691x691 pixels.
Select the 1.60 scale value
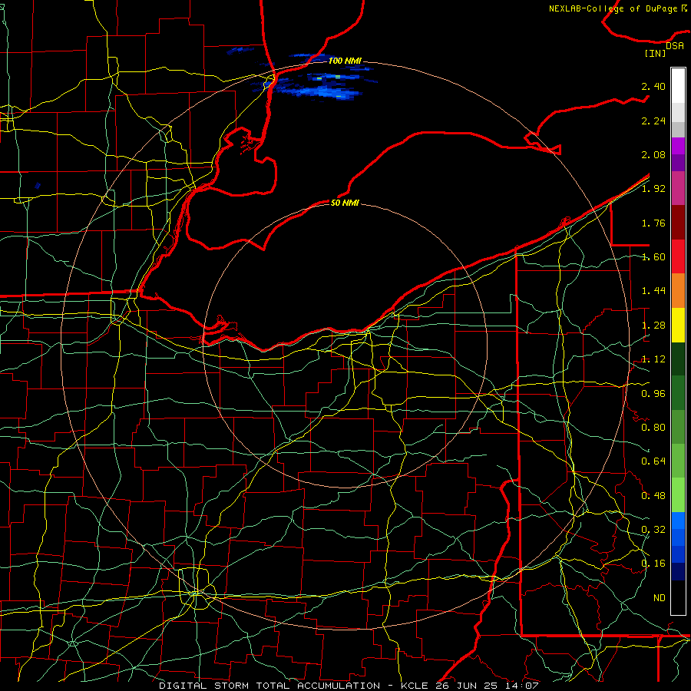point(653,257)
